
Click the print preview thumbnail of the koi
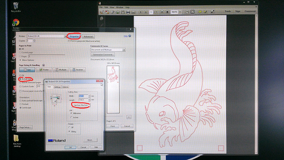click(113, 90)
